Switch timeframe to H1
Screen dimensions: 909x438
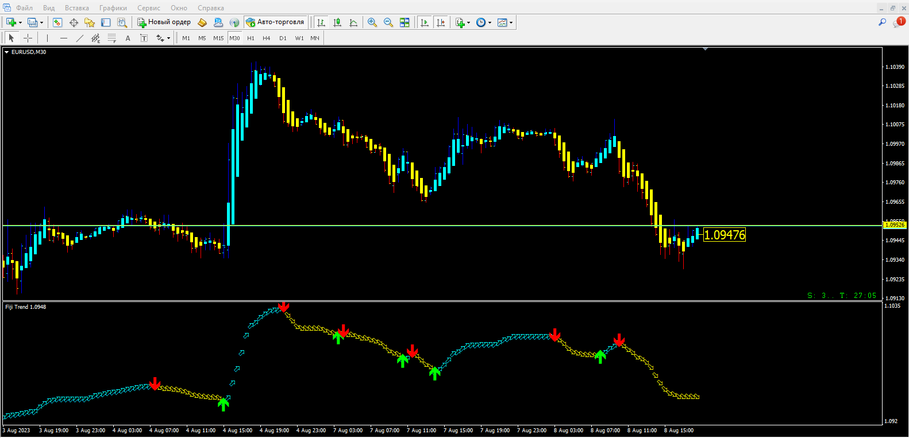click(251, 38)
